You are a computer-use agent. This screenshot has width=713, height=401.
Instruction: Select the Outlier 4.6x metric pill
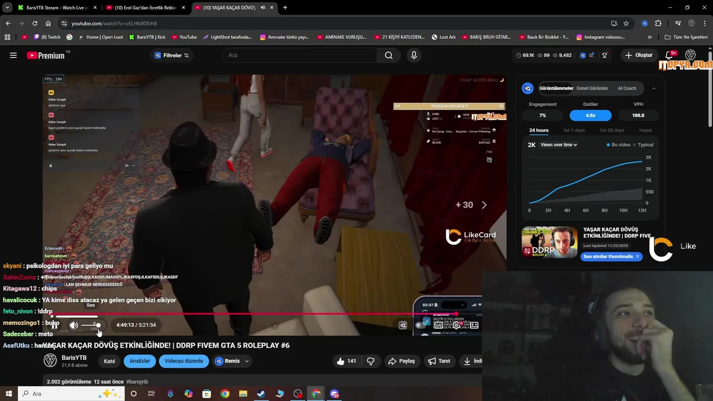(x=590, y=115)
